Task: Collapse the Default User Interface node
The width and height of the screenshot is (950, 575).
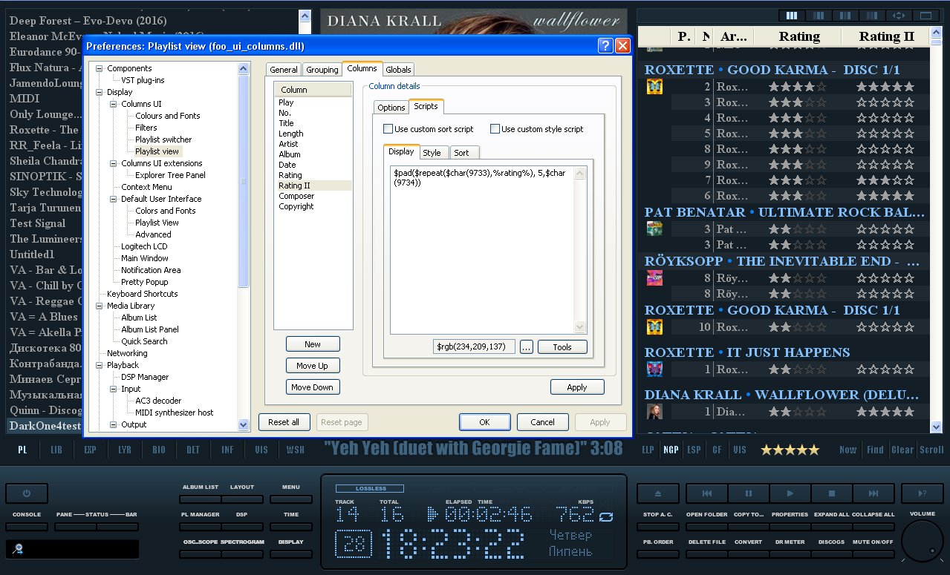Action: click(114, 199)
